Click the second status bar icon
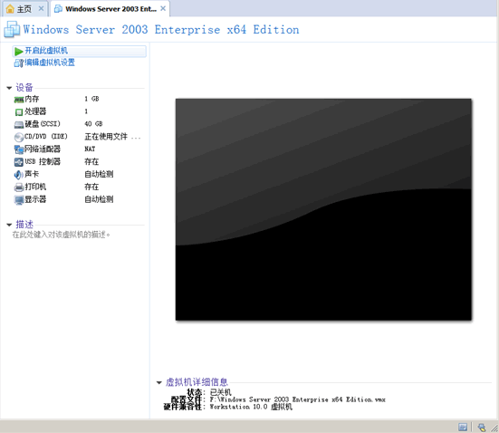 point(482,427)
